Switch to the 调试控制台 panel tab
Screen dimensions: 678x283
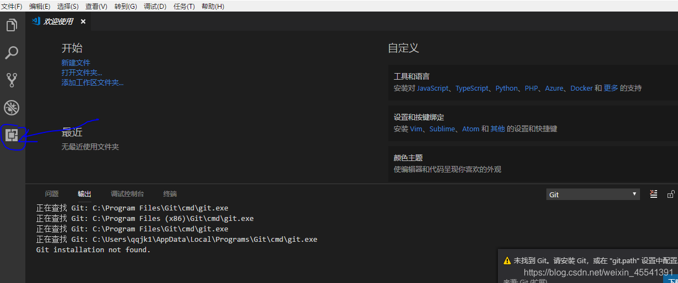tap(127, 194)
